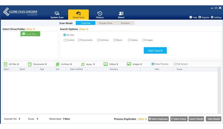Image resolution: width=223 pixels, height=129 pixels.
Task: Click the green Load Drive button
Action: coord(30,34)
